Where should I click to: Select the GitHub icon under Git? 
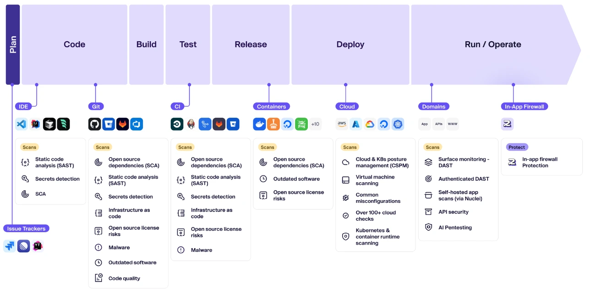click(x=95, y=124)
